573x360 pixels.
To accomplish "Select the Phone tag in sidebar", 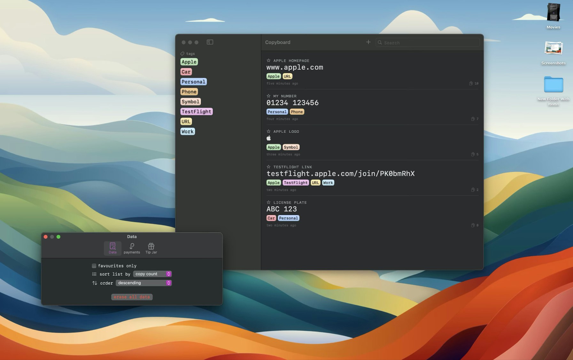I will point(189,92).
